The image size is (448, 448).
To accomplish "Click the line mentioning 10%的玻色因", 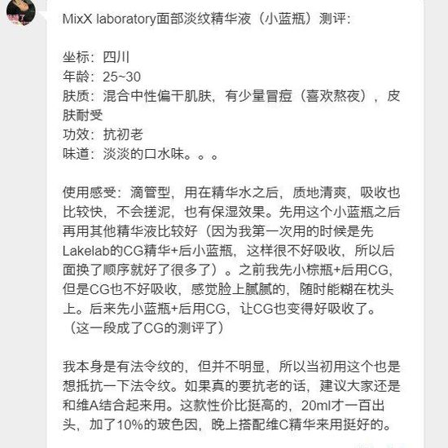I will click(227, 424).
